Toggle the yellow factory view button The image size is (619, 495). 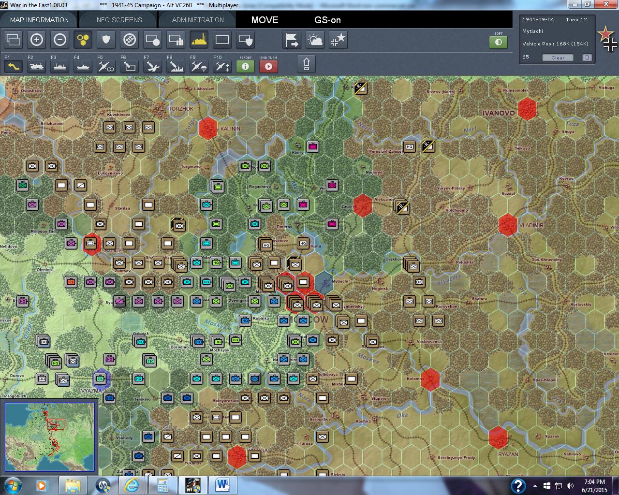click(x=199, y=40)
